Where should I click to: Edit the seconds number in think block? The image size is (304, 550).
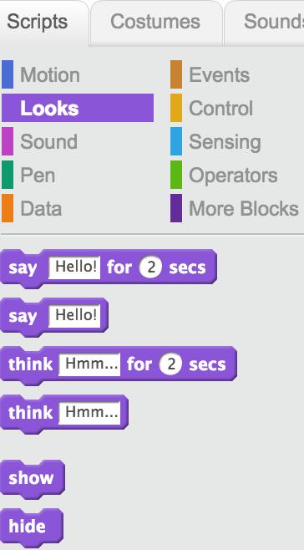(x=170, y=364)
